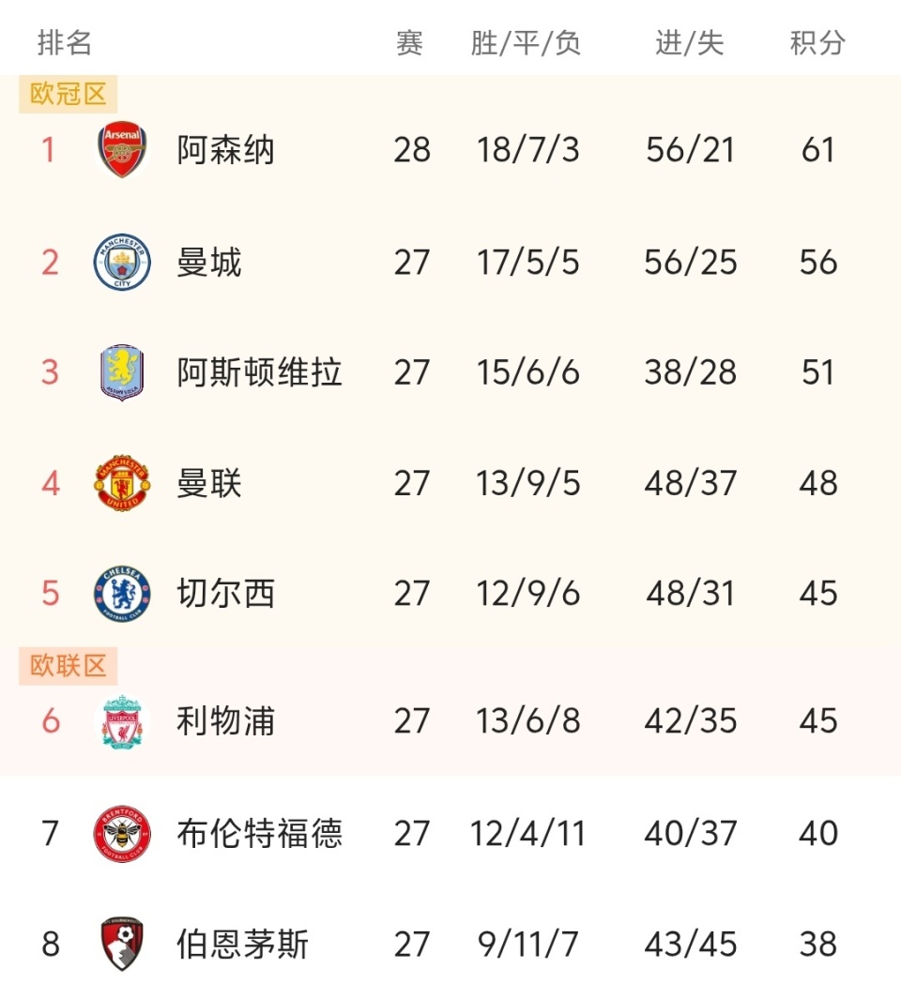
Task: Click the 欧联区 zone label
Action: 69,666
